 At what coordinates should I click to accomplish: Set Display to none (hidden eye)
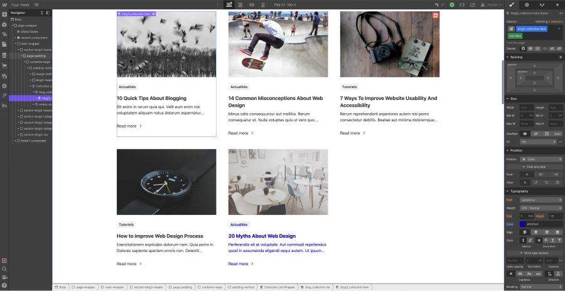pos(559,48)
